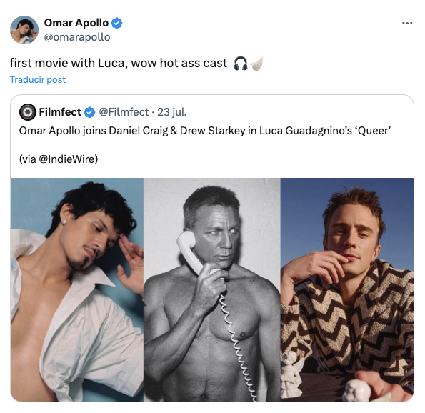
Task: Click the @Filmfect handle in quoted post
Action: (x=124, y=112)
